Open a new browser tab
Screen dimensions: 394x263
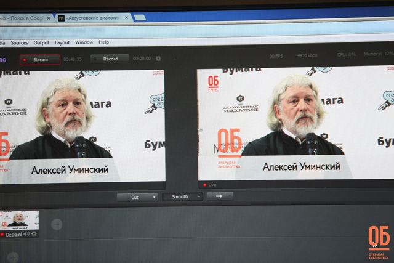(x=140, y=18)
